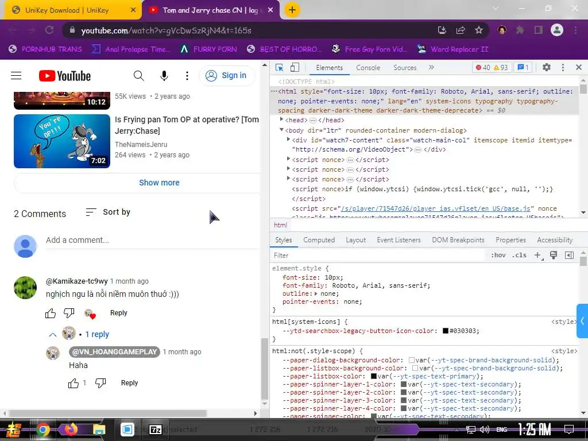The height and width of the screenshot is (441, 588).
Task: Add a new style rule
Action: [537, 256]
